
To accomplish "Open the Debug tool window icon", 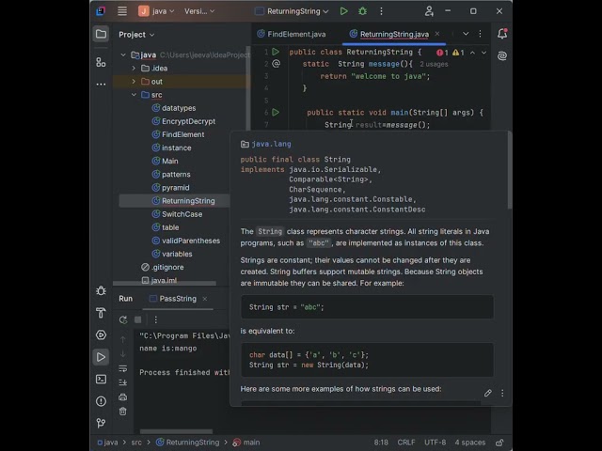I will 101,290.
